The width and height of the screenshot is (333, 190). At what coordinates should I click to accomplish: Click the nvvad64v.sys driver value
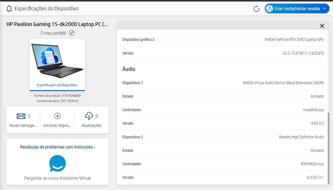pyautogui.click(x=313, y=110)
